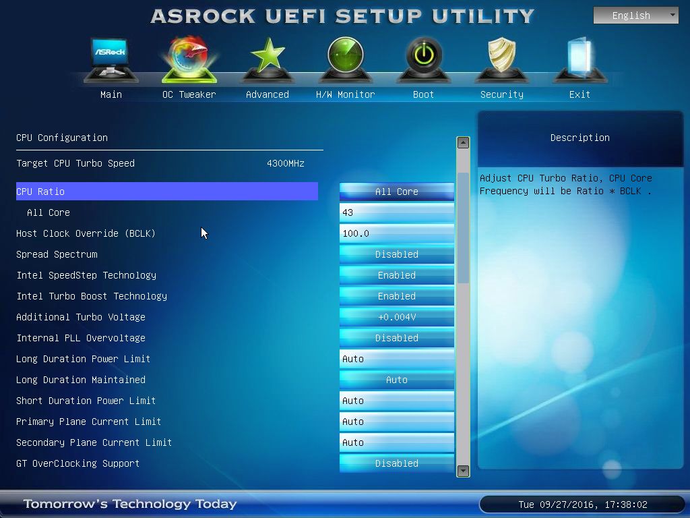Click the settings list scrollbar thumb
The width and height of the screenshot is (690, 518).
point(463,228)
